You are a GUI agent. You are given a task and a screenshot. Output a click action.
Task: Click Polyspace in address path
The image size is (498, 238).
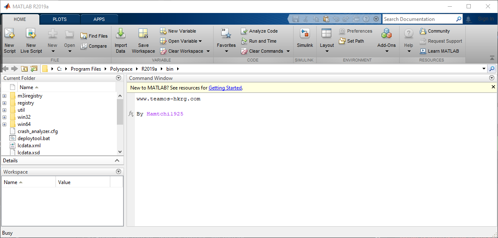[x=121, y=69]
